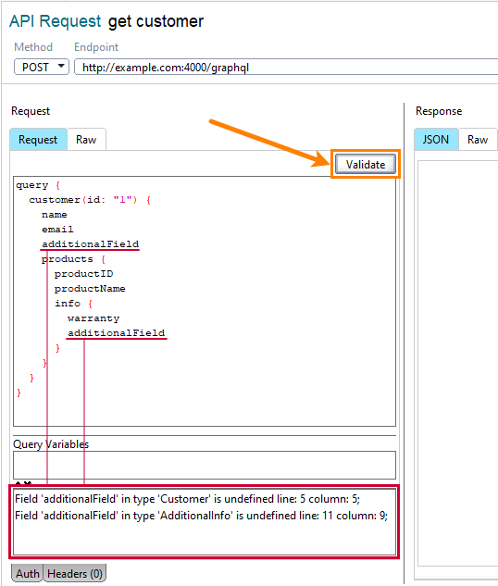Viewport: 498px width, 586px height.
Task: Click the dropdown arrow beside POST
Action: point(61,67)
